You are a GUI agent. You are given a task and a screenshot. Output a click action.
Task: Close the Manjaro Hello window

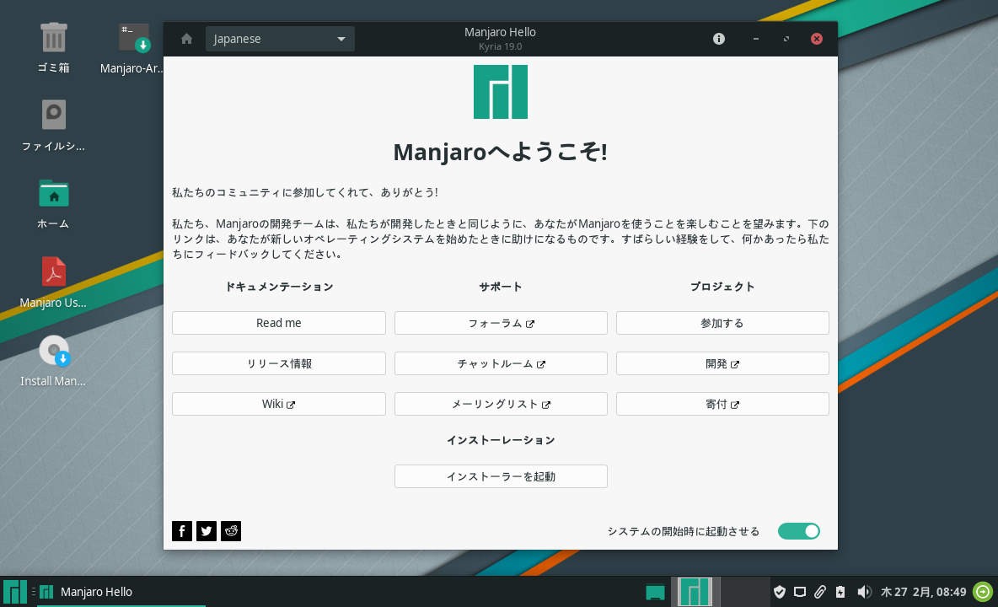pyautogui.click(x=817, y=39)
